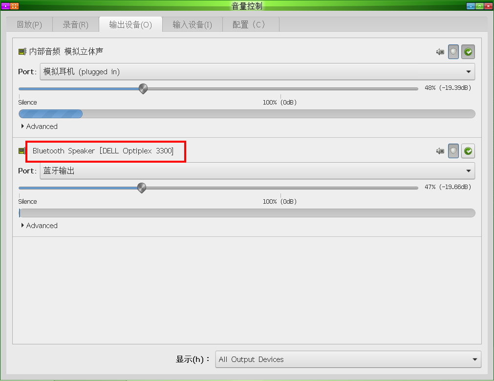This screenshot has width=494, height=381.
Task: Click sound card icon beside Bluetooth Speaker
Action: (21, 151)
